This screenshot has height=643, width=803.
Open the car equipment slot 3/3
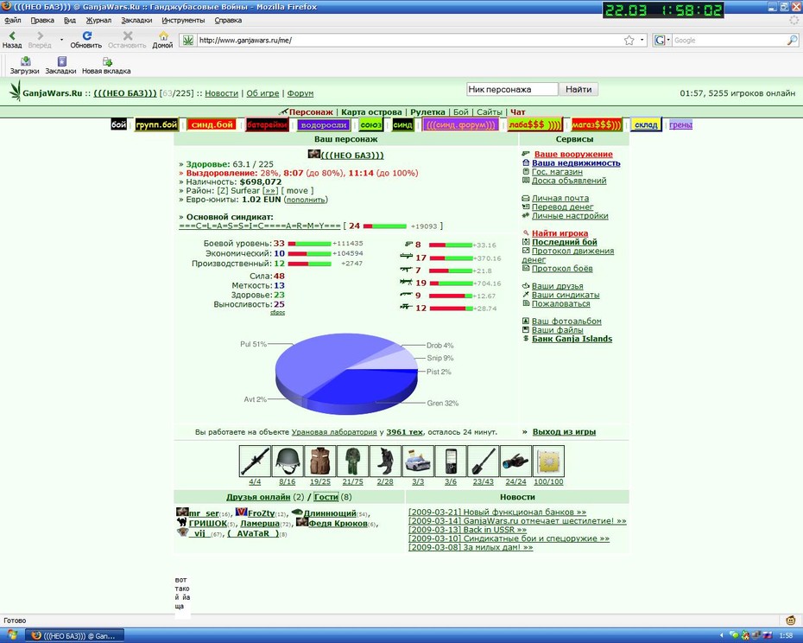click(418, 461)
